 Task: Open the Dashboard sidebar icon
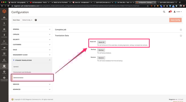4,18
